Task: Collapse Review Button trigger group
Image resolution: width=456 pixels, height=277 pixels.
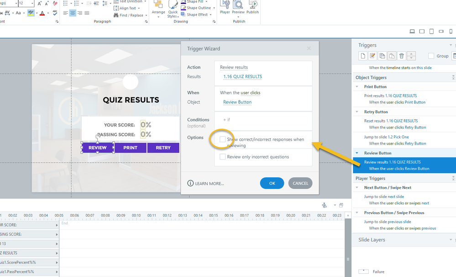Action: [357, 153]
